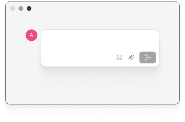Viewport: 185px width, 122px height.
Task: Click the first of three title bar dots
Action: (13, 8)
